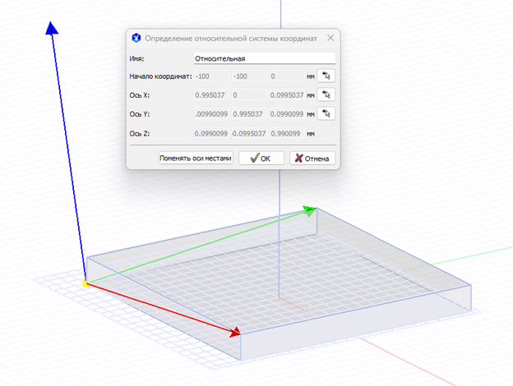Click first Начало координат value field

pos(211,76)
